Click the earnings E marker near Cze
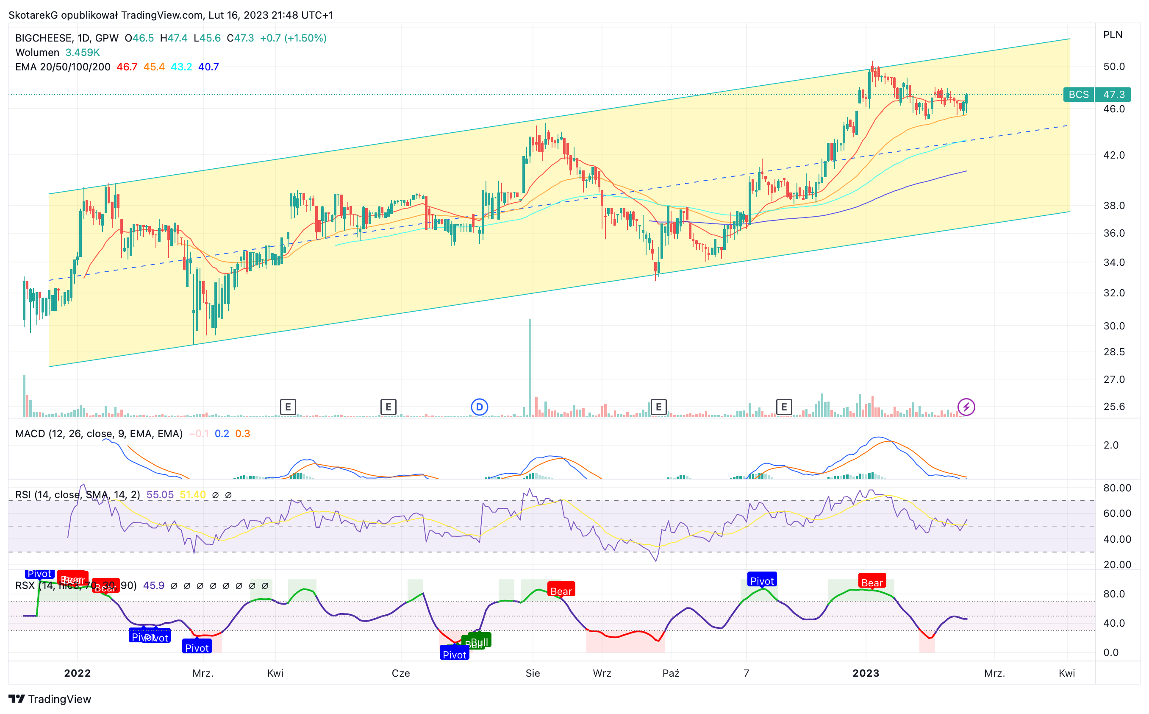The image size is (1149, 714). coord(389,407)
